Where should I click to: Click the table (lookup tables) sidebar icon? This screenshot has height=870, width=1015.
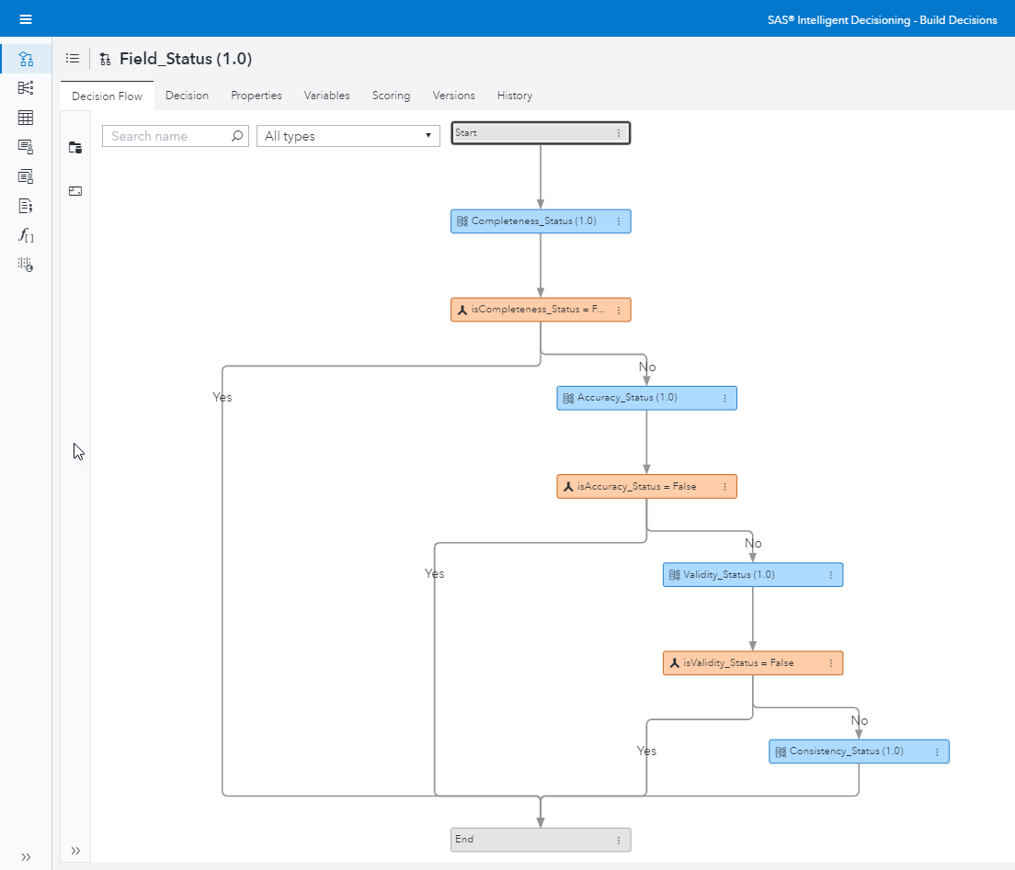[26, 118]
